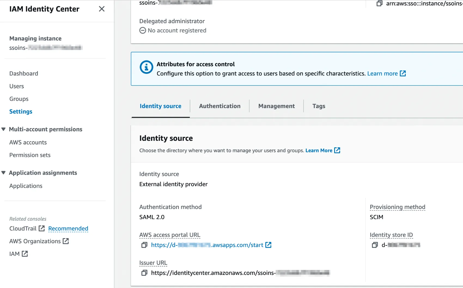Select Users in the sidebar
This screenshot has width=463, height=288.
(x=17, y=86)
